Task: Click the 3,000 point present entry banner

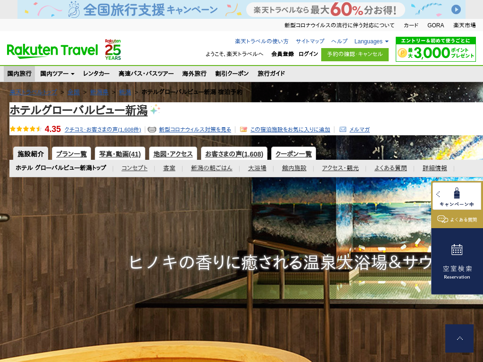Action: (435, 49)
